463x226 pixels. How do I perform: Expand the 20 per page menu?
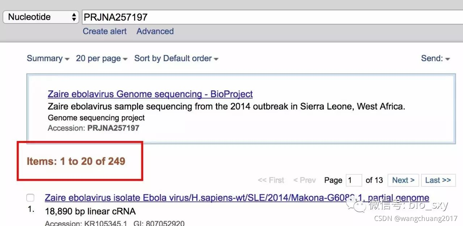[101, 59]
